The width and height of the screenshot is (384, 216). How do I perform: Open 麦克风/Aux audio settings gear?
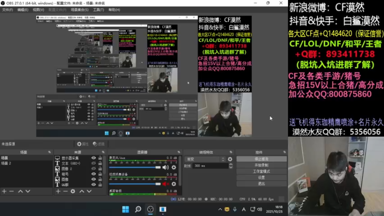point(174,168)
